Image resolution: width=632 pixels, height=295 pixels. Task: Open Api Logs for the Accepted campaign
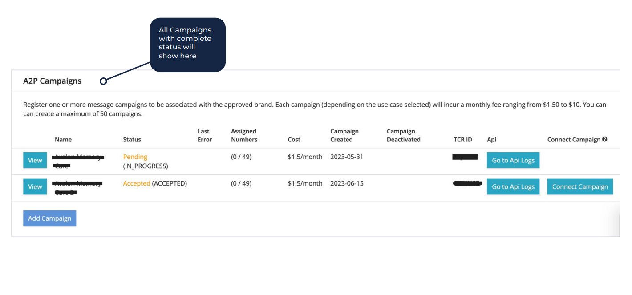(513, 186)
